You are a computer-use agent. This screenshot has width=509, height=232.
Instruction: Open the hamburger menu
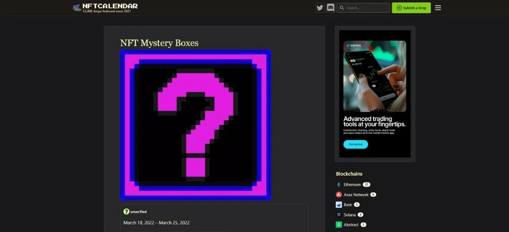438,8
